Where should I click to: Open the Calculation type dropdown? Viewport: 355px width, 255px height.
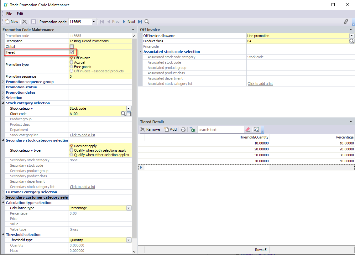point(128,208)
